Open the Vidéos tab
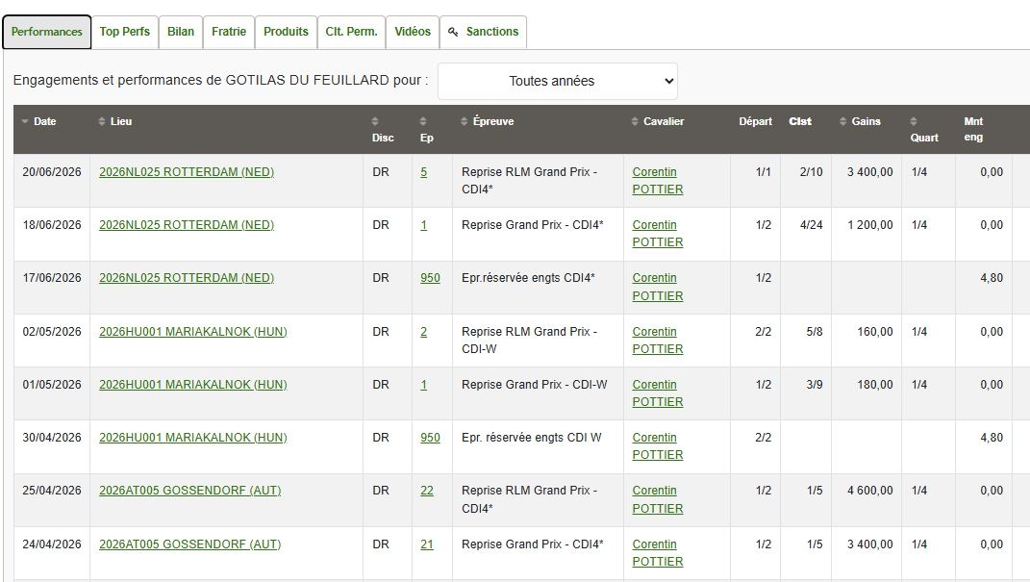Viewport: 1030px width, 582px height. point(413,32)
